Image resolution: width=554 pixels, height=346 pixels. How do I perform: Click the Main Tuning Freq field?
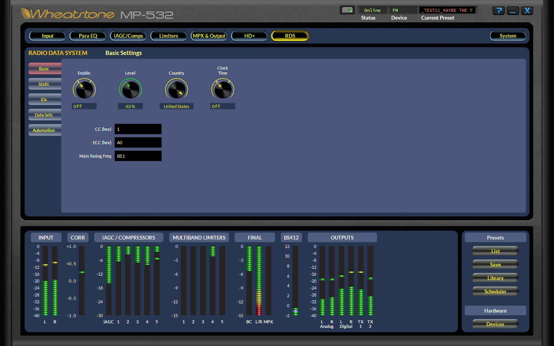tap(138, 156)
